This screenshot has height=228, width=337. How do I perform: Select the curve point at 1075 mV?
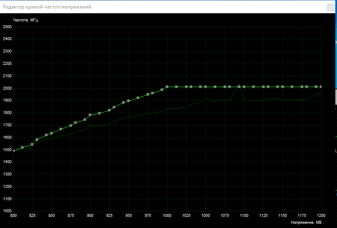pos(225,87)
